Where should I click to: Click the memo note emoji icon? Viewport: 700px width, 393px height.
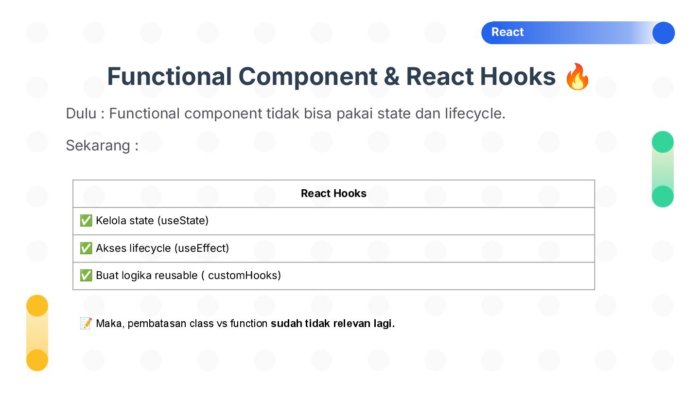86,324
